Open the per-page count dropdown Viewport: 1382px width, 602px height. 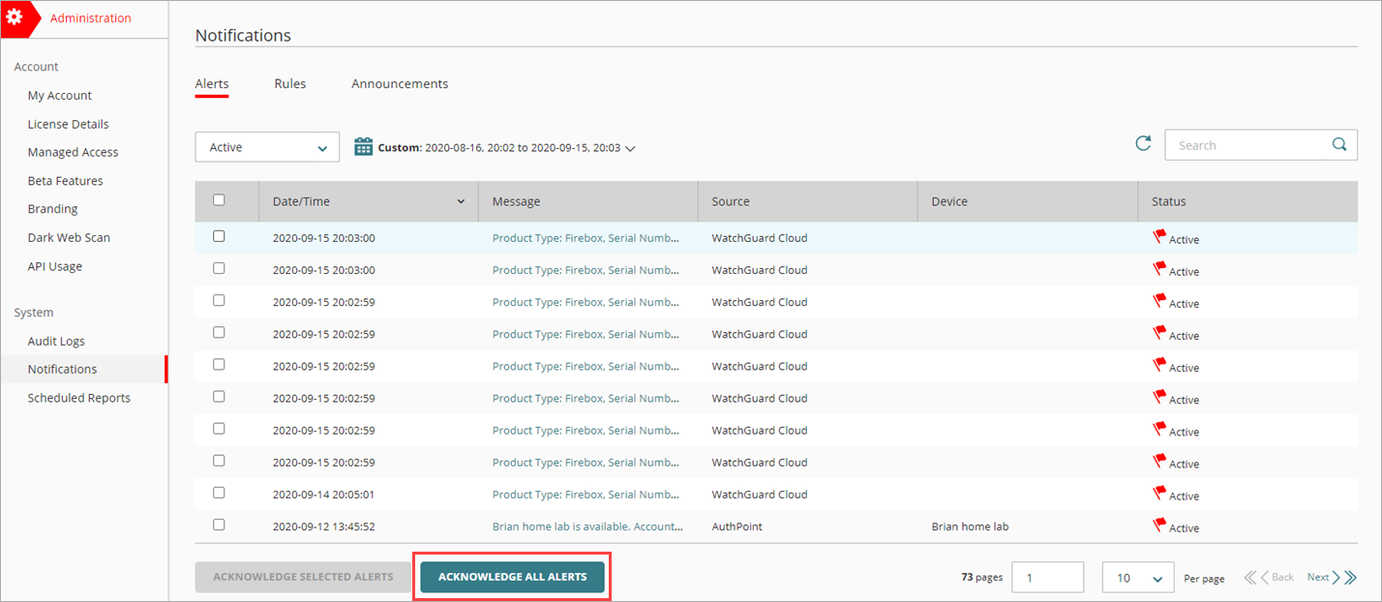click(x=1137, y=577)
